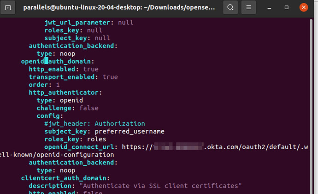
Task: Click the 'type: openid' line
Action: tap(59, 100)
